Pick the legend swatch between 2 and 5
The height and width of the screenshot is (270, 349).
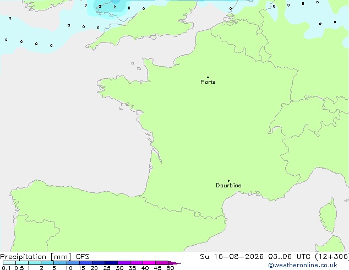(47, 263)
